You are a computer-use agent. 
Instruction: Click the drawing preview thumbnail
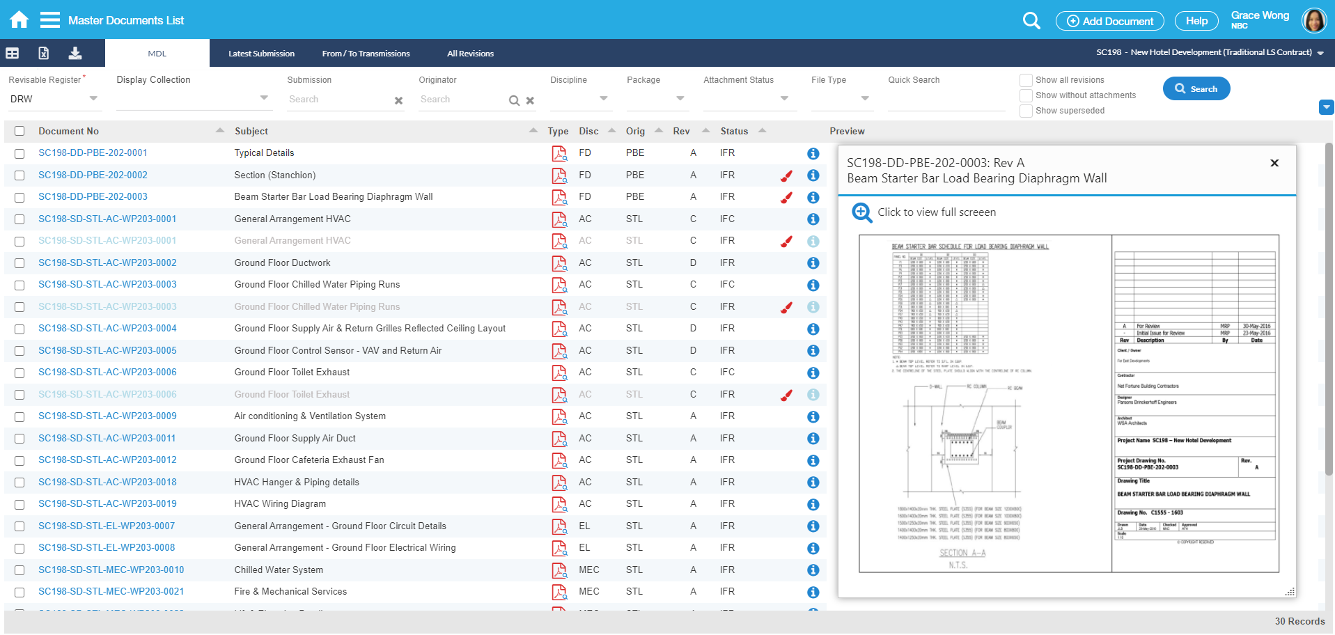[x=1068, y=404]
